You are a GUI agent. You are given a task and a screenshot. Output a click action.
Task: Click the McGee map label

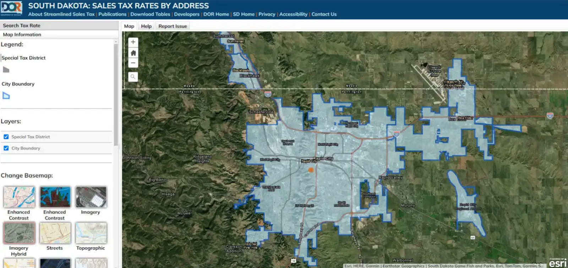pyautogui.click(x=184, y=213)
